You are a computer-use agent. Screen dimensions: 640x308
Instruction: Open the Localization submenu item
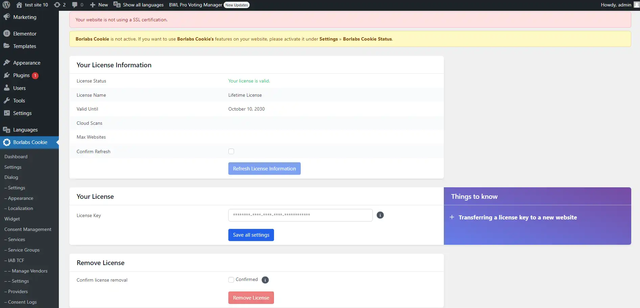19,208
